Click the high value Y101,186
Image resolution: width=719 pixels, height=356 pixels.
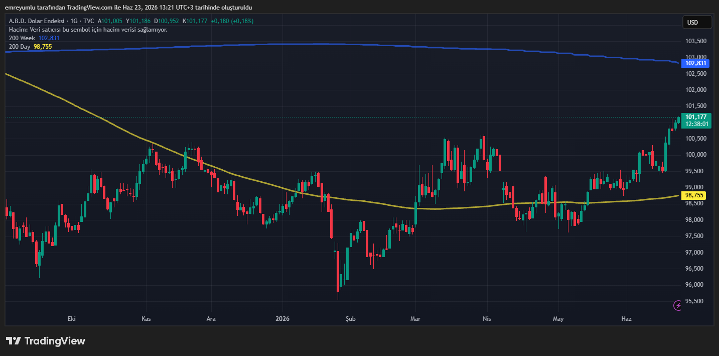[138, 21]
